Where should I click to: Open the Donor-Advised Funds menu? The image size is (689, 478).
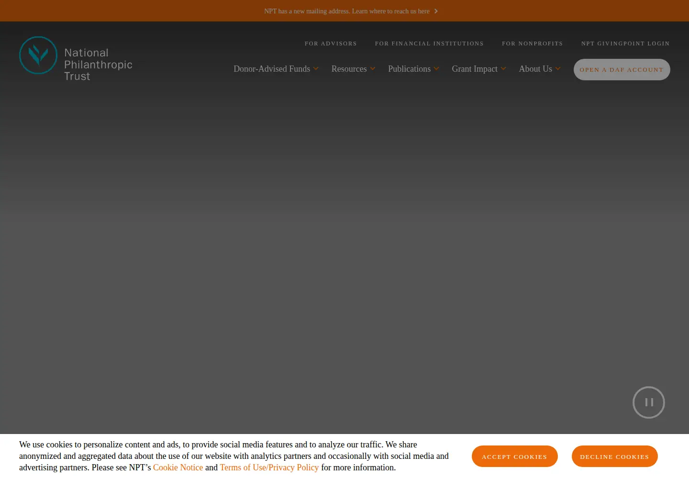(272, 69)
